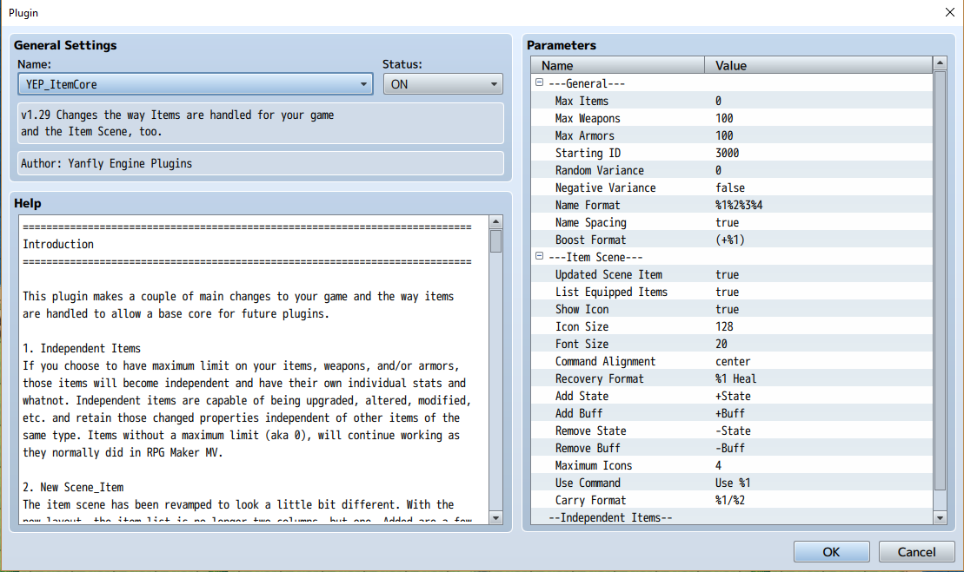Select the Font Size parameter
This screenshot has height=572, width=964.
732,345
